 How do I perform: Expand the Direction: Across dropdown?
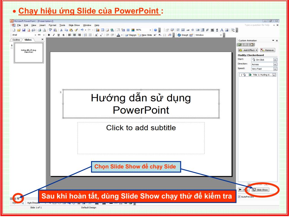[275, 64]
